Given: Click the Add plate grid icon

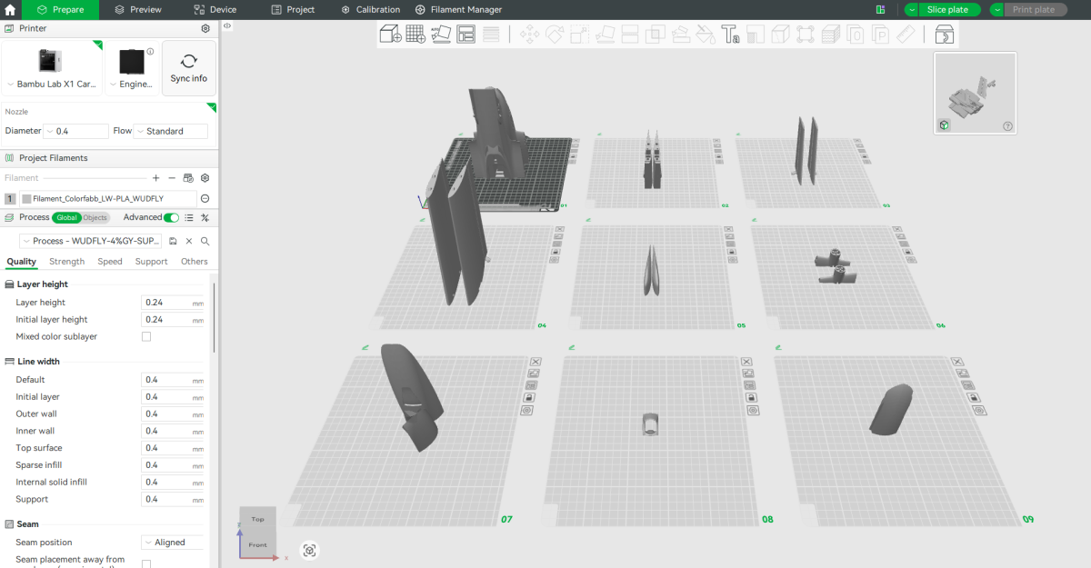Looking at the screenshot, I should coord(415,35).
